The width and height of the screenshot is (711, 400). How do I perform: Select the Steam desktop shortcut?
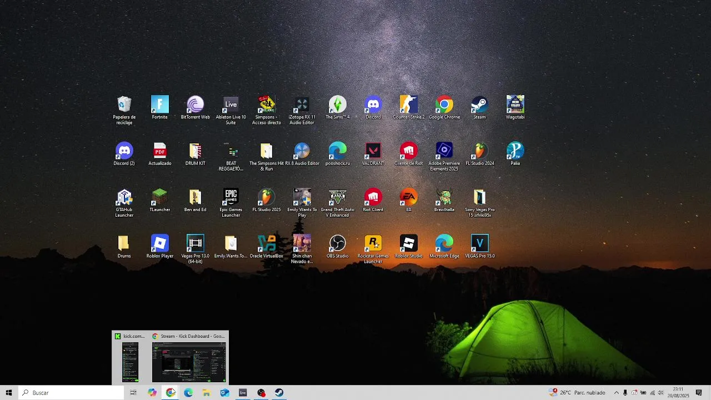(x=480, y=108)
